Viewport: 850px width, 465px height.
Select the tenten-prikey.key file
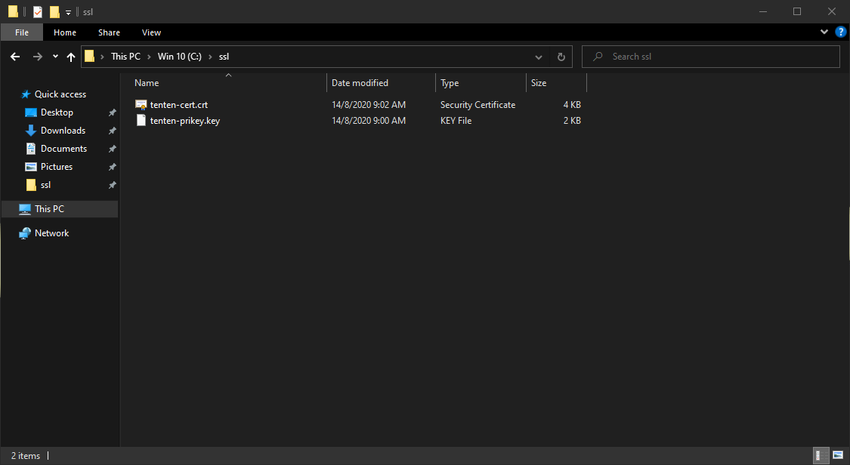[x=185, y=120]
